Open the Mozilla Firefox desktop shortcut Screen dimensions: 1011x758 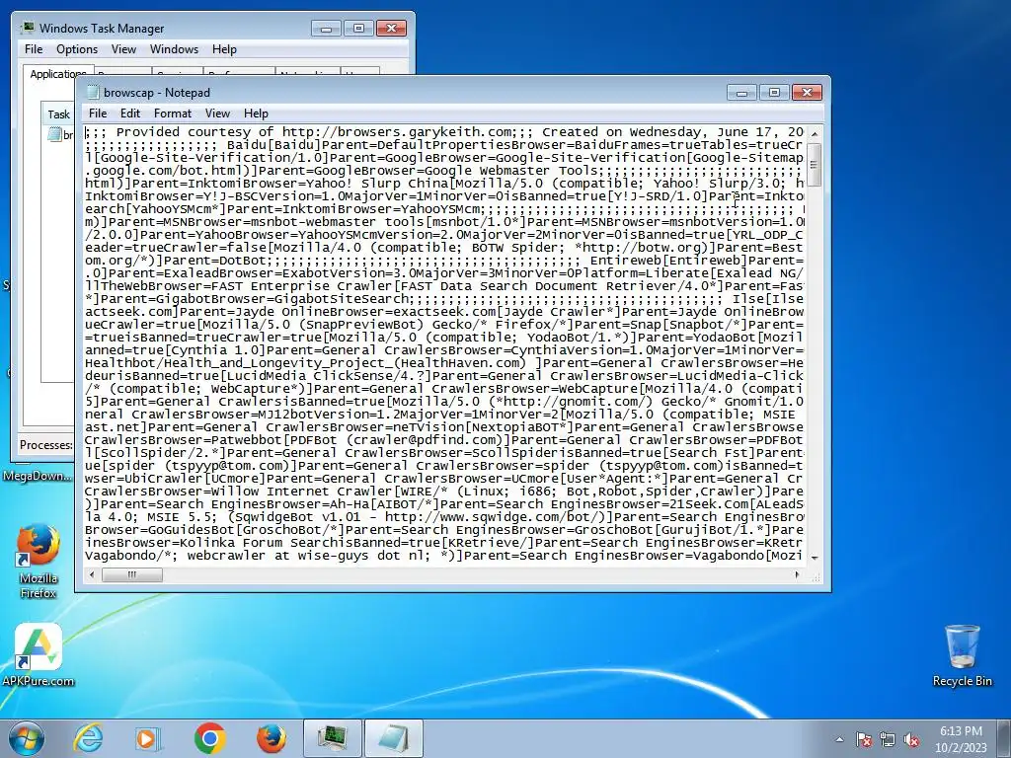[x=39, y=562]
